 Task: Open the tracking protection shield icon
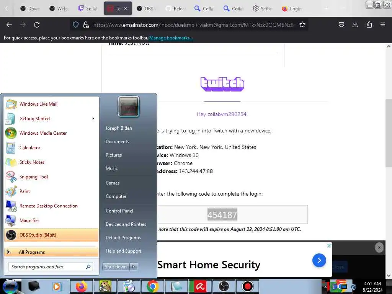point(76,24)
